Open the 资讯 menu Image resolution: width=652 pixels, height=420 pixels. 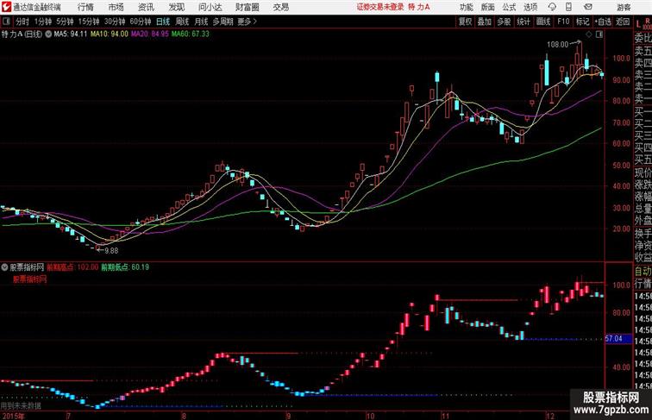point(146,7)
